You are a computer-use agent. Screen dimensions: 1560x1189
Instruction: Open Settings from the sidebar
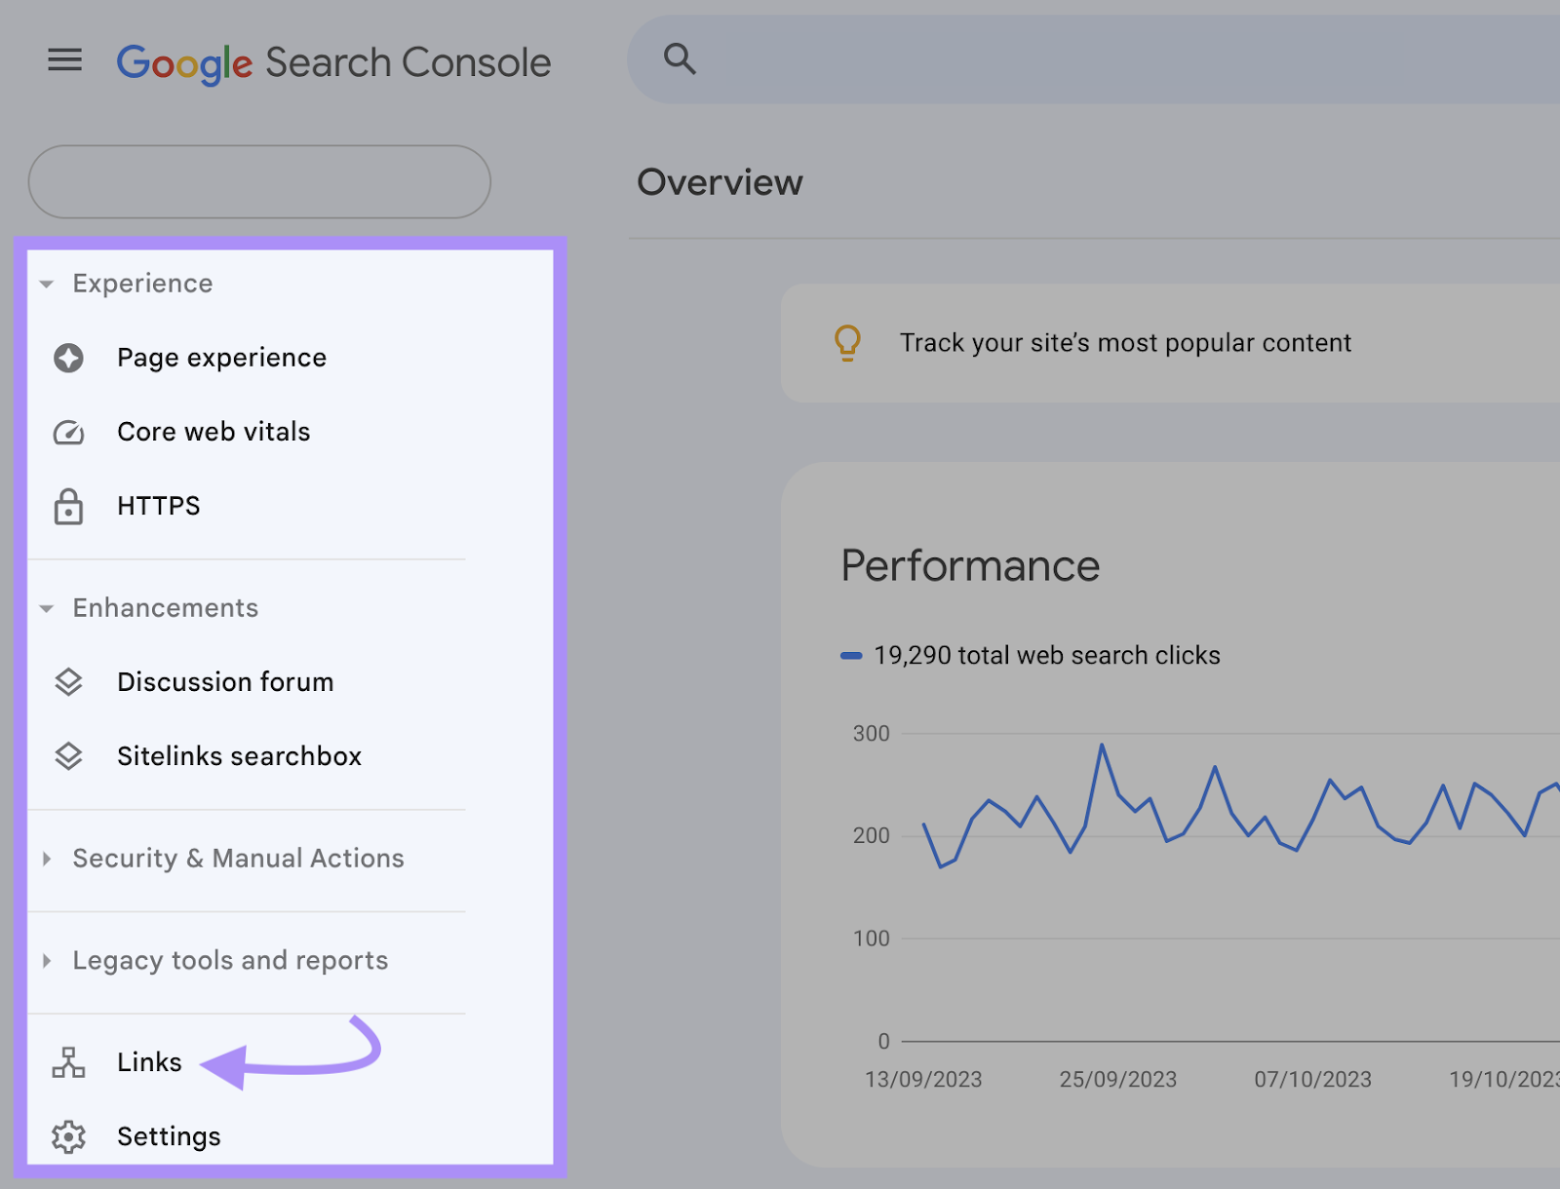tap(169, 1136)
